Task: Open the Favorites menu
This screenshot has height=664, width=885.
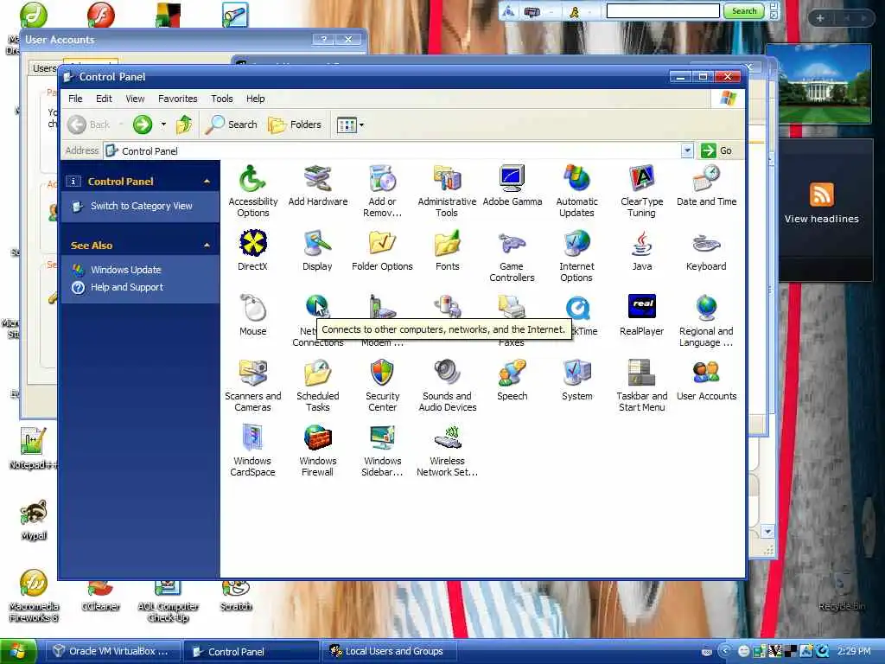Action: pyautogui.click(x=178, y=99)
